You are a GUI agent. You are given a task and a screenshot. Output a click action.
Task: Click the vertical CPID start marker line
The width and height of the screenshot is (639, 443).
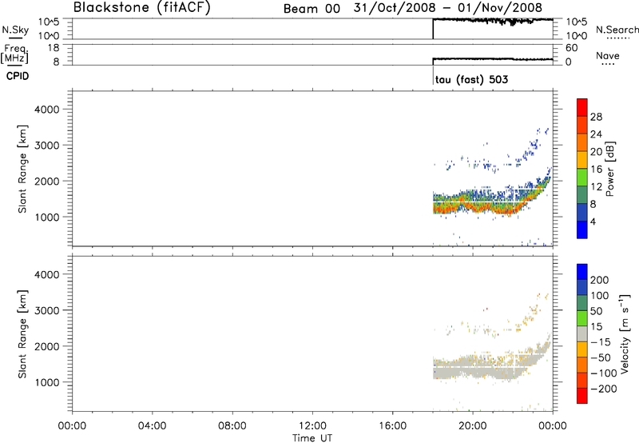tap(433, 74)
